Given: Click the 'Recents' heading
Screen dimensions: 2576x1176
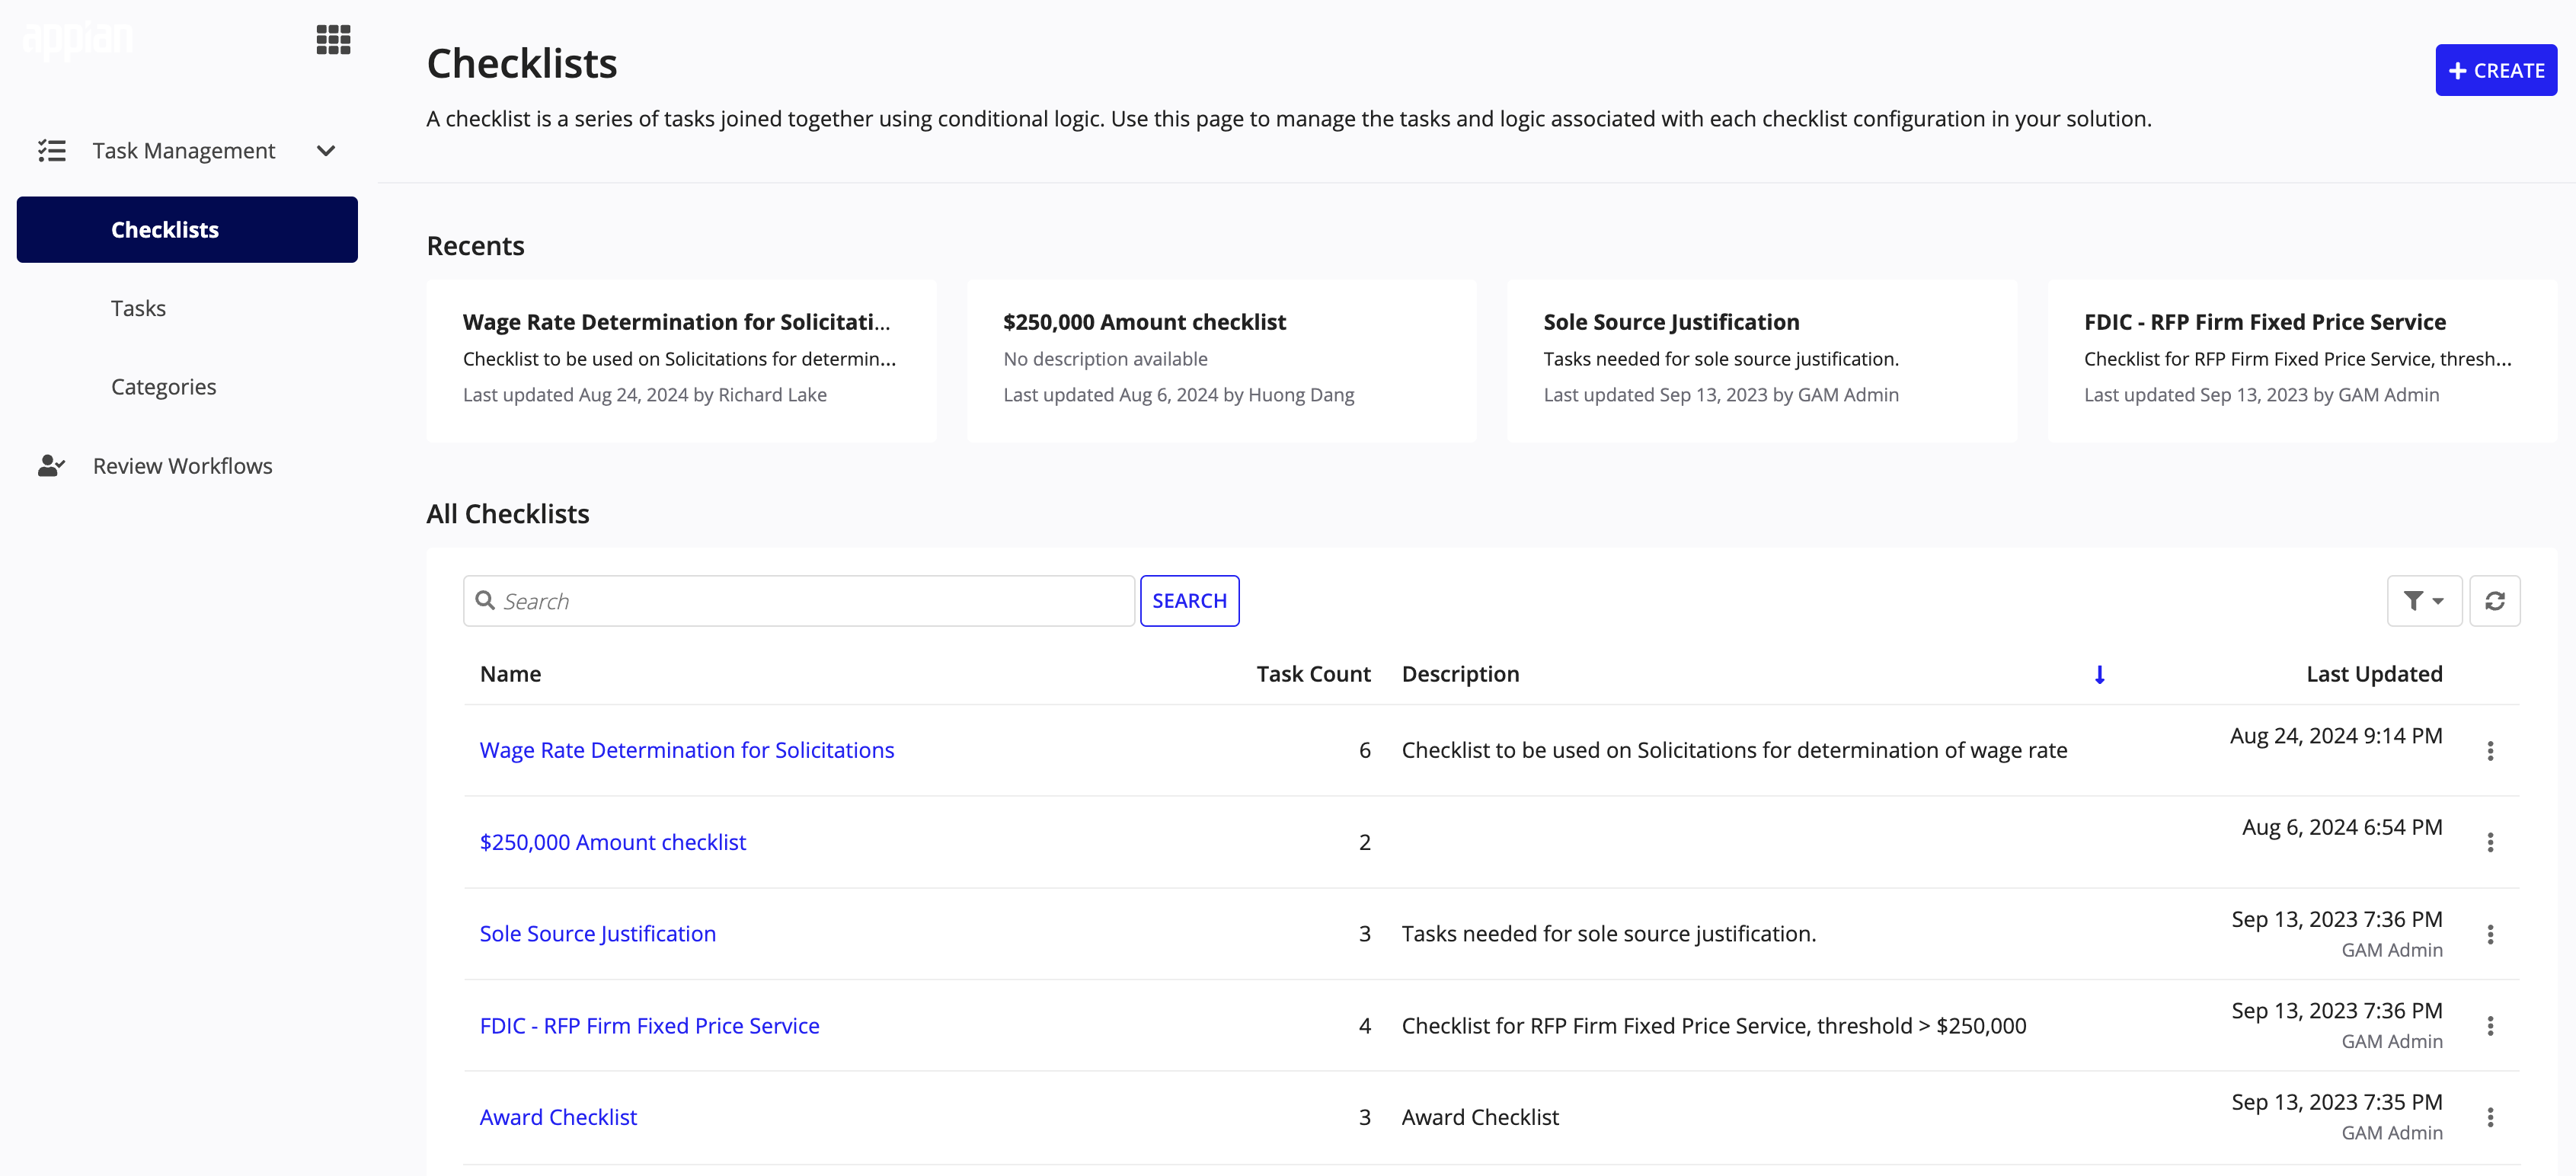Looking at the screenshot, I should [x=476, y=246].
